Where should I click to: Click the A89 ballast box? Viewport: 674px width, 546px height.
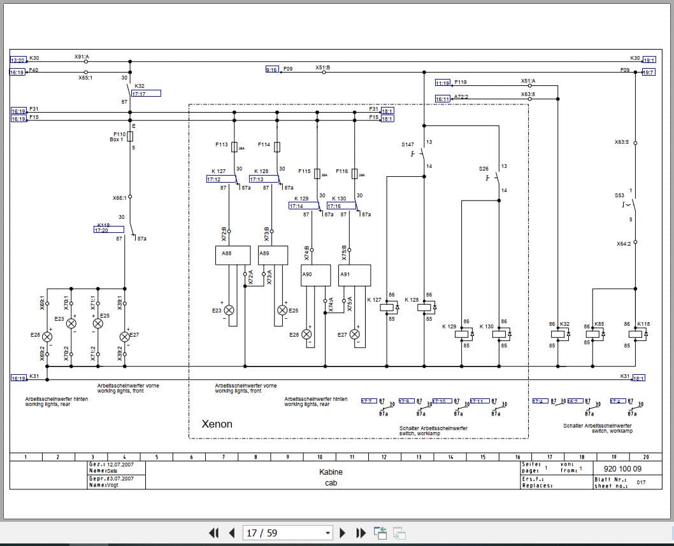(273, 255)
